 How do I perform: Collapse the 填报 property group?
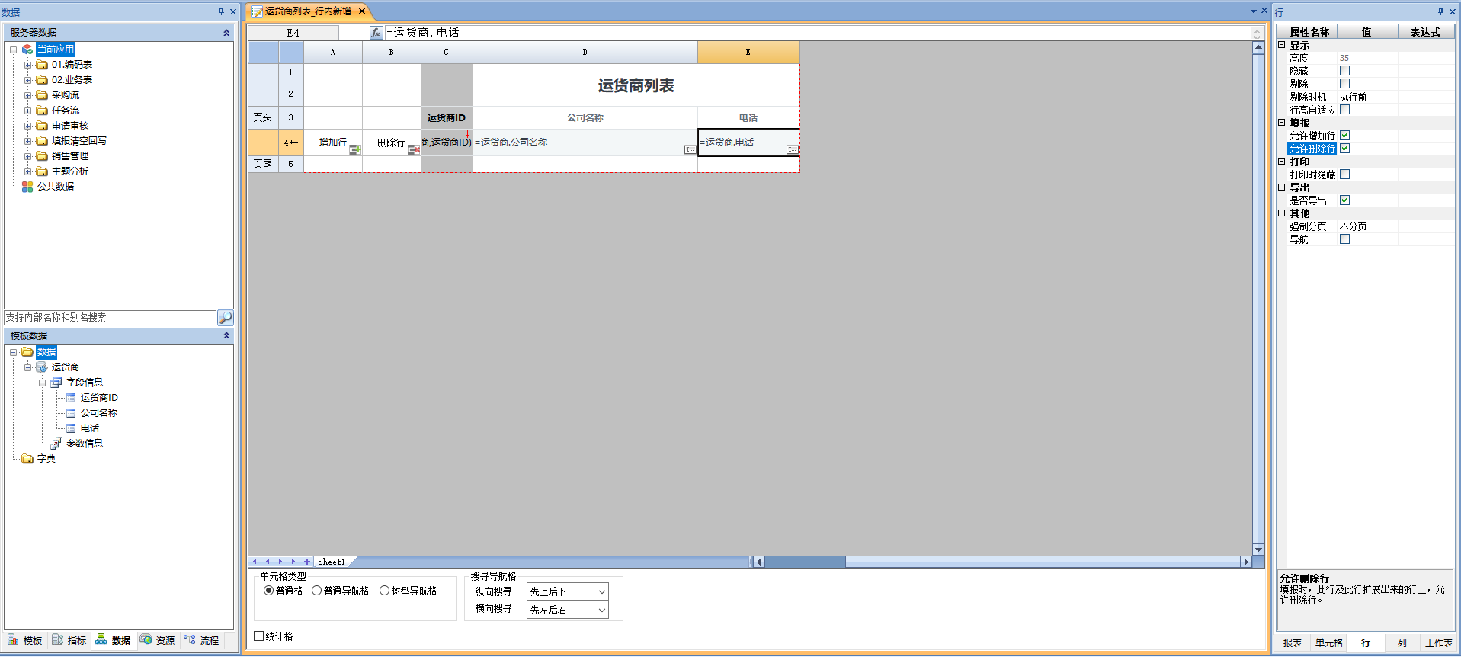[x=1282, y=122]
